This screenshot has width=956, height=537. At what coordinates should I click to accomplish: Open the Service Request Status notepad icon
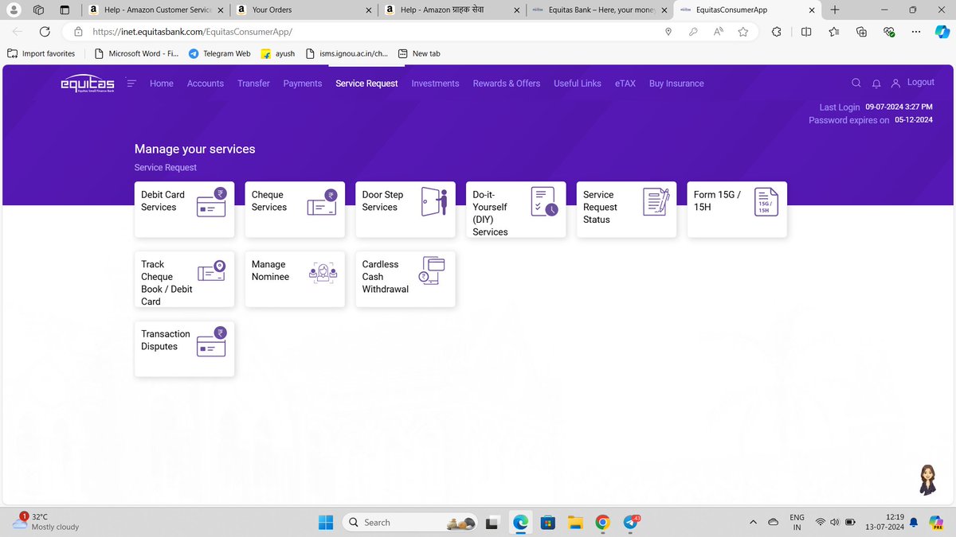coord(656,201)
